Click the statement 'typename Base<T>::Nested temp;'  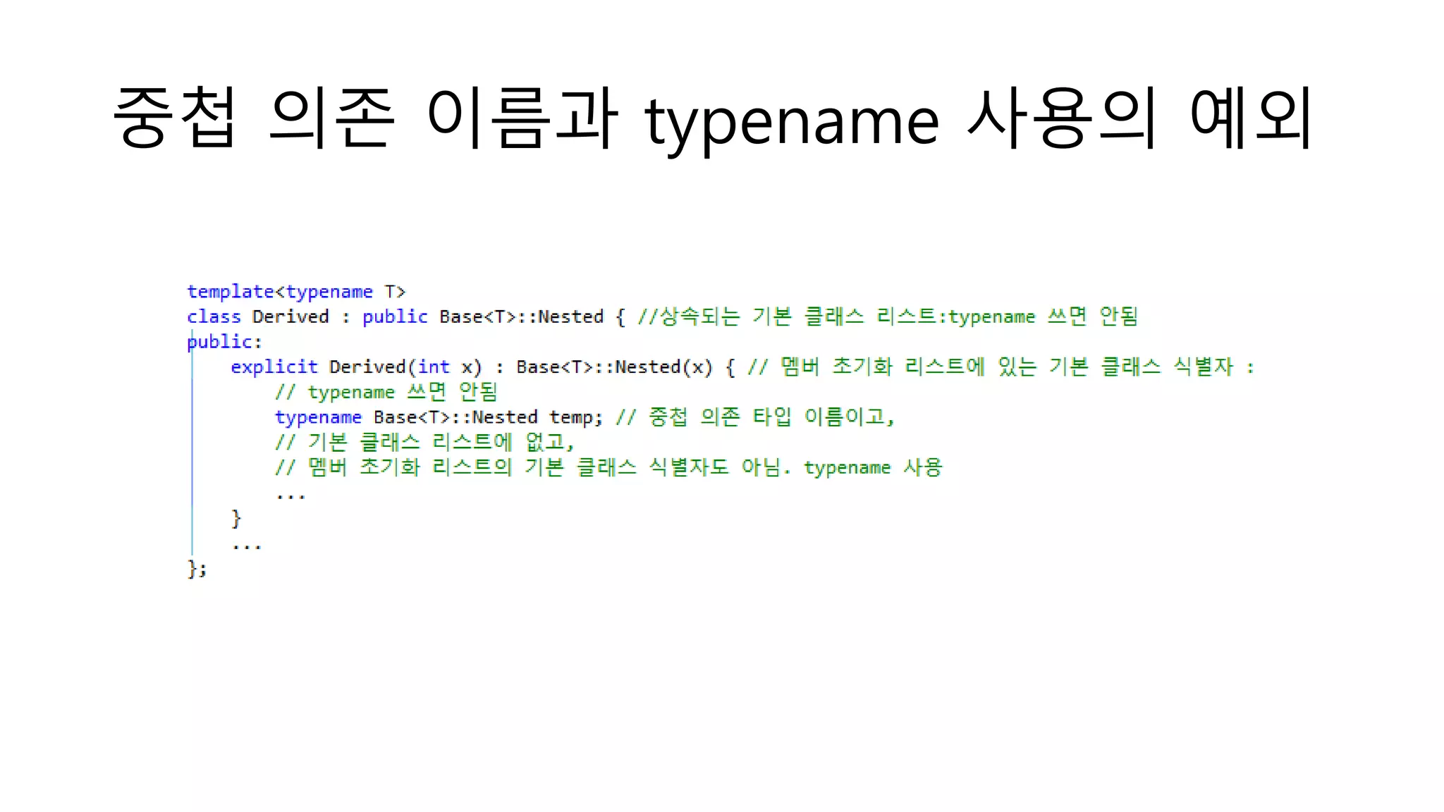[439, 417]
